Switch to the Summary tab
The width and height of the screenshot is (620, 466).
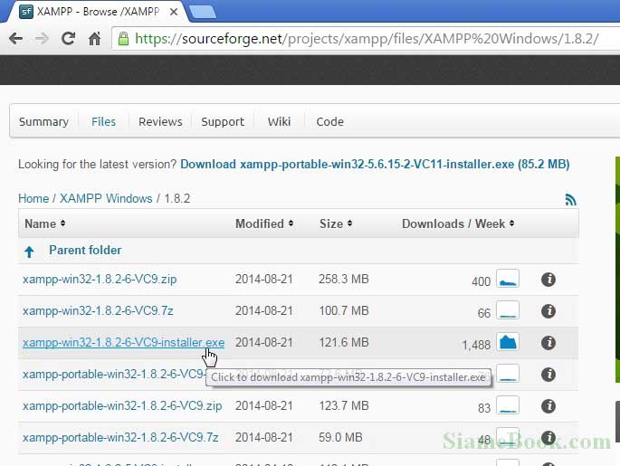(x=43, y=122)
